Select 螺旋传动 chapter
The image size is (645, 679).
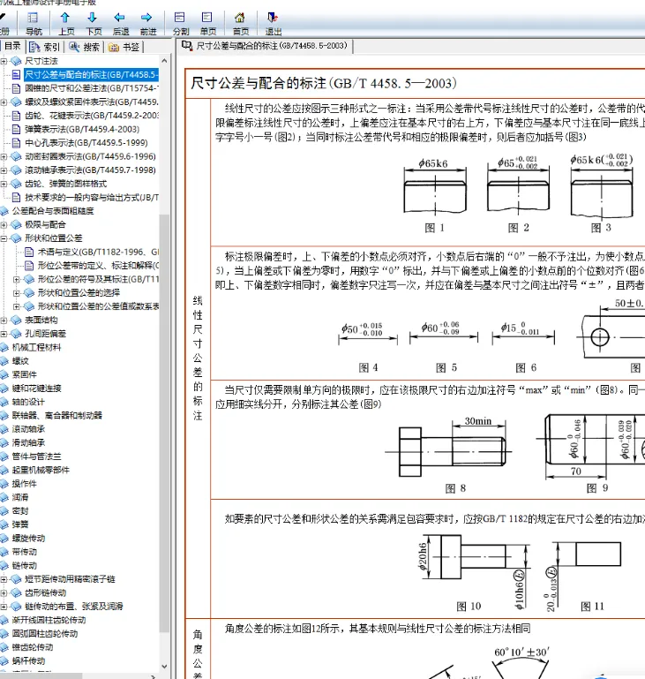tap(28, 539)
